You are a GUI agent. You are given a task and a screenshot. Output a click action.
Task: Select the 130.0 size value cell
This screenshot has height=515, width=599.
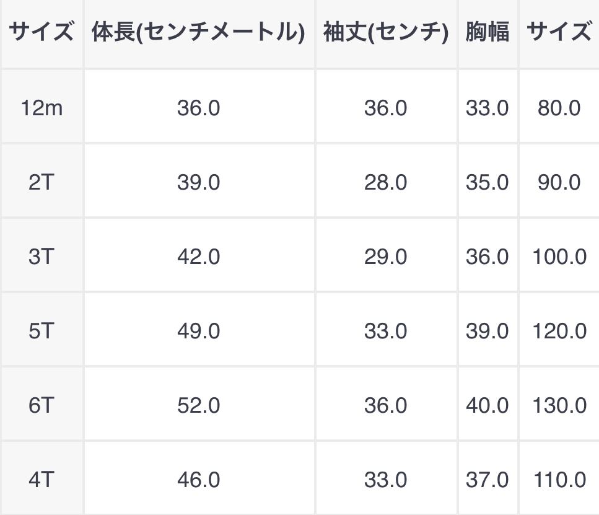pyautogui.click(x=559, y=405)
